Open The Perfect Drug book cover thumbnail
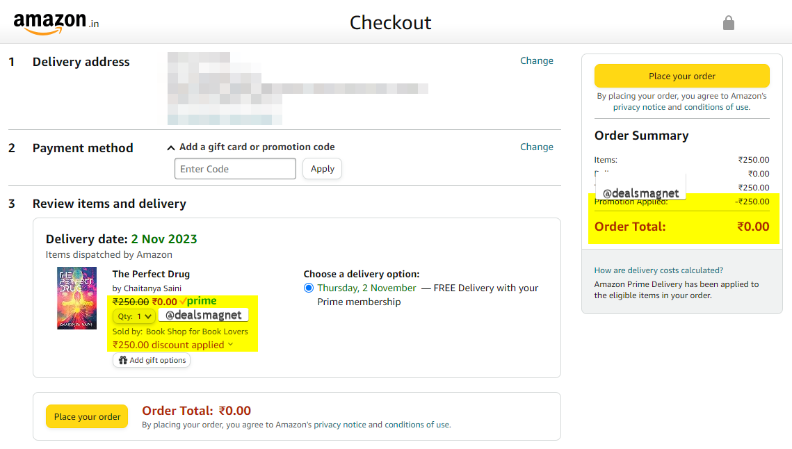 tap(76, 298)
